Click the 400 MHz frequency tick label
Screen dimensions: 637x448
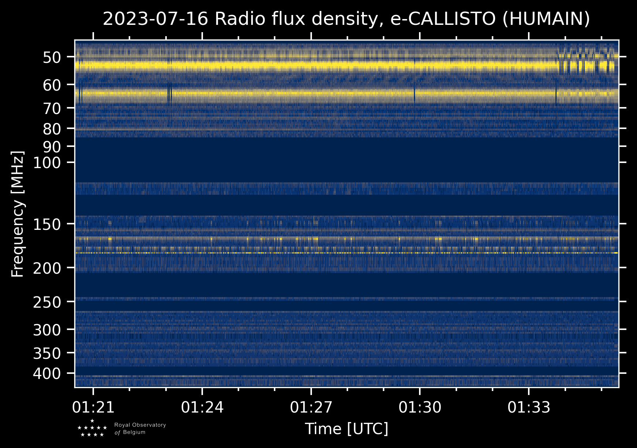[x=47, y=374]
